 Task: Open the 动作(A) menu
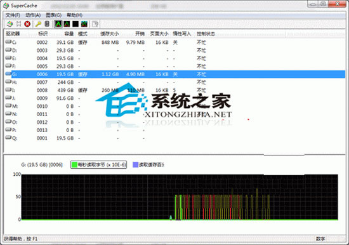[x=33, y=15]
